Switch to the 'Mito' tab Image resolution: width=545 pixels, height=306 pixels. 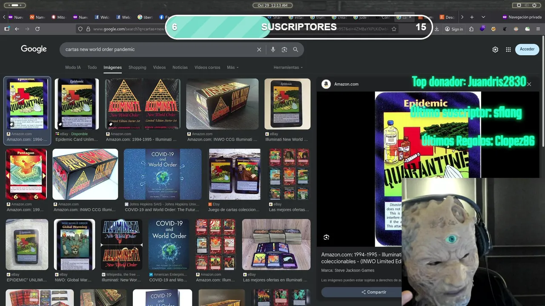tap(59, 17)
